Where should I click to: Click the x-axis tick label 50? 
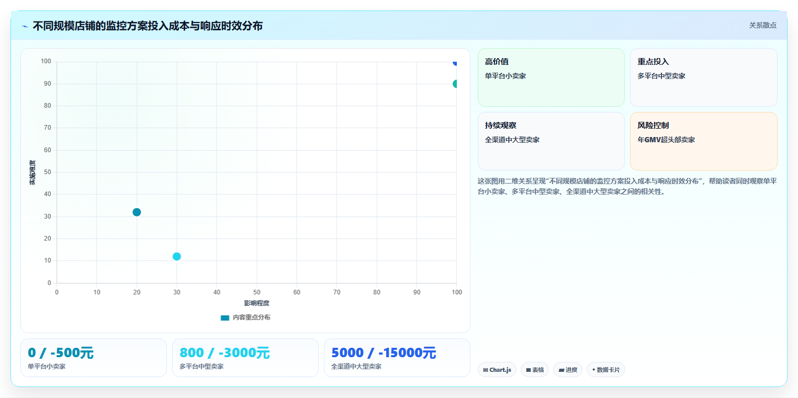point(257,292)
